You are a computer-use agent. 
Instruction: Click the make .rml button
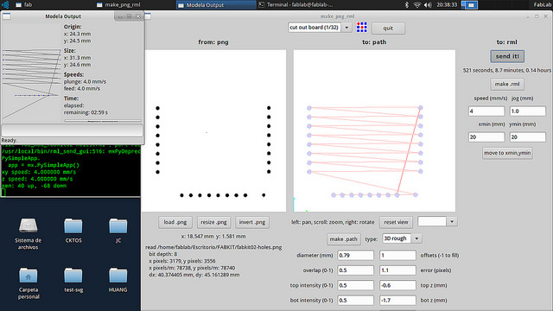507,84
